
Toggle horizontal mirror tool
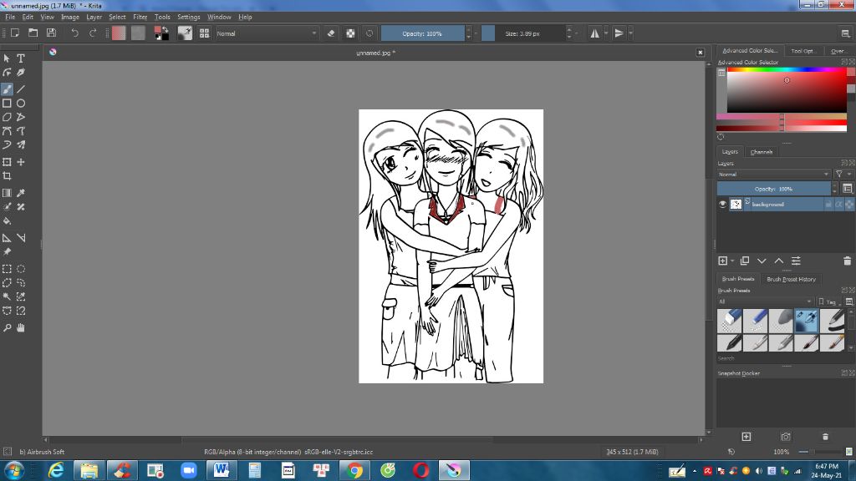coord(594,33)
